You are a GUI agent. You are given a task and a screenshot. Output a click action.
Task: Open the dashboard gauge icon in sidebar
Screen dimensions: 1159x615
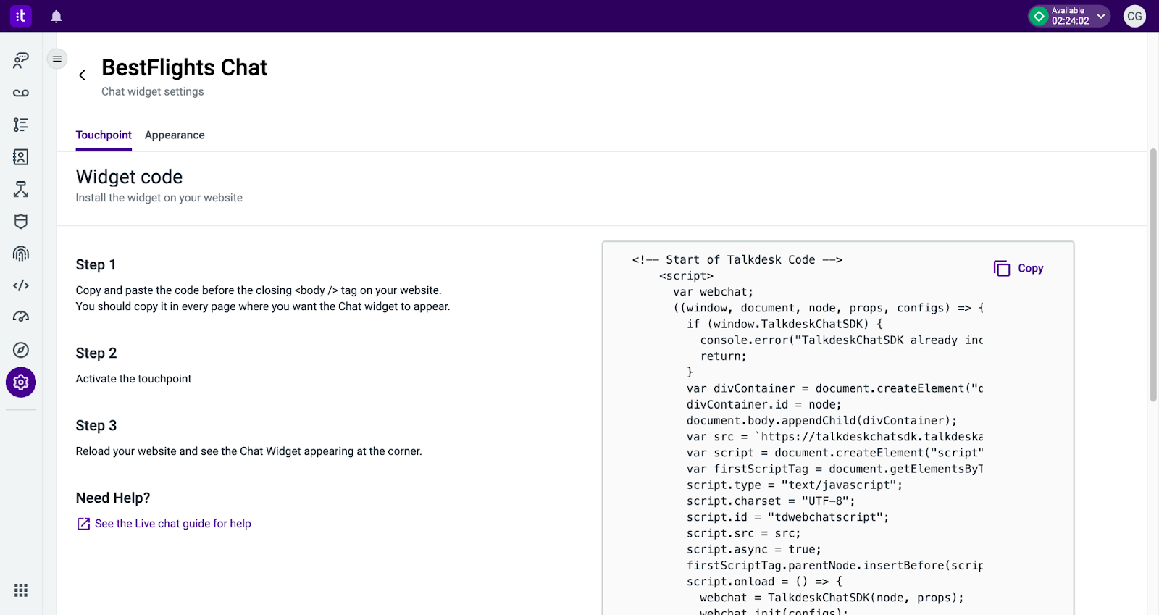point(21,317)
